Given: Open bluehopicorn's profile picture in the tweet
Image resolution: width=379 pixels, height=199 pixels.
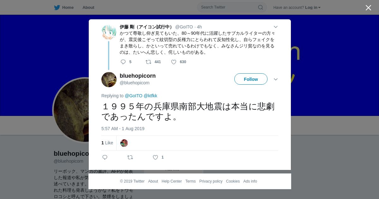Looking at the screenshot, I should tap(109, 80).
